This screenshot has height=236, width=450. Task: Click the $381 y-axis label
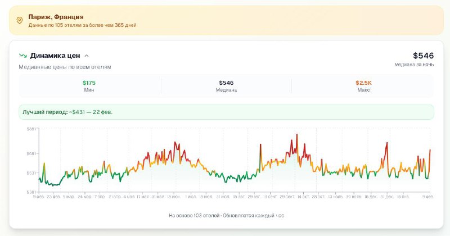point(31,192)
